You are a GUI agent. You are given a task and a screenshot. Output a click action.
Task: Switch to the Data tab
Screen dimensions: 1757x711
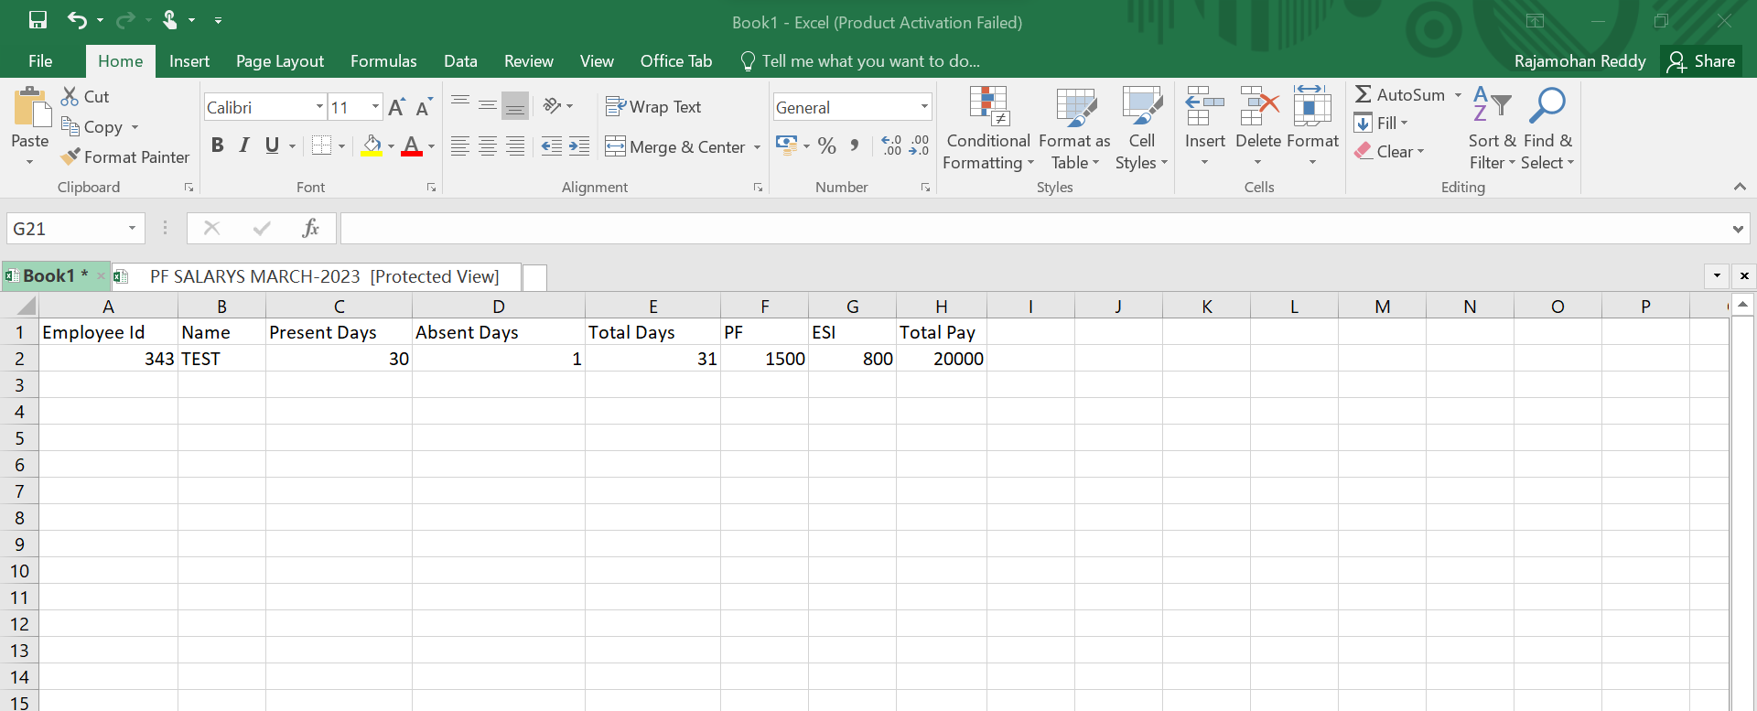(460, 61)
